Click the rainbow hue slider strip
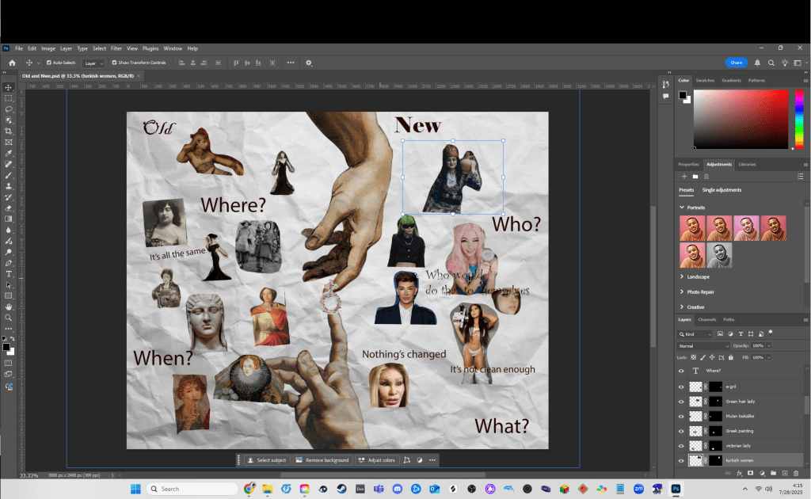The image size is (811, 499). pos(798,119)
